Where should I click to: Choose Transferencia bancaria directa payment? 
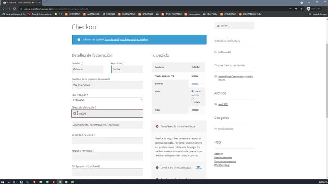157,126
